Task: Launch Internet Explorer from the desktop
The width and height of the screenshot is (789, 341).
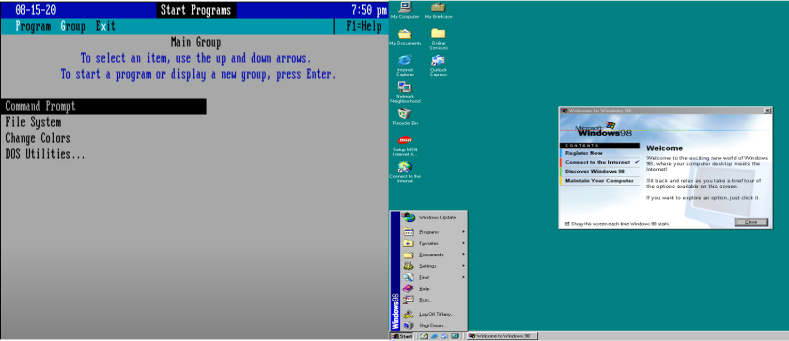Action: pos(405,65)
